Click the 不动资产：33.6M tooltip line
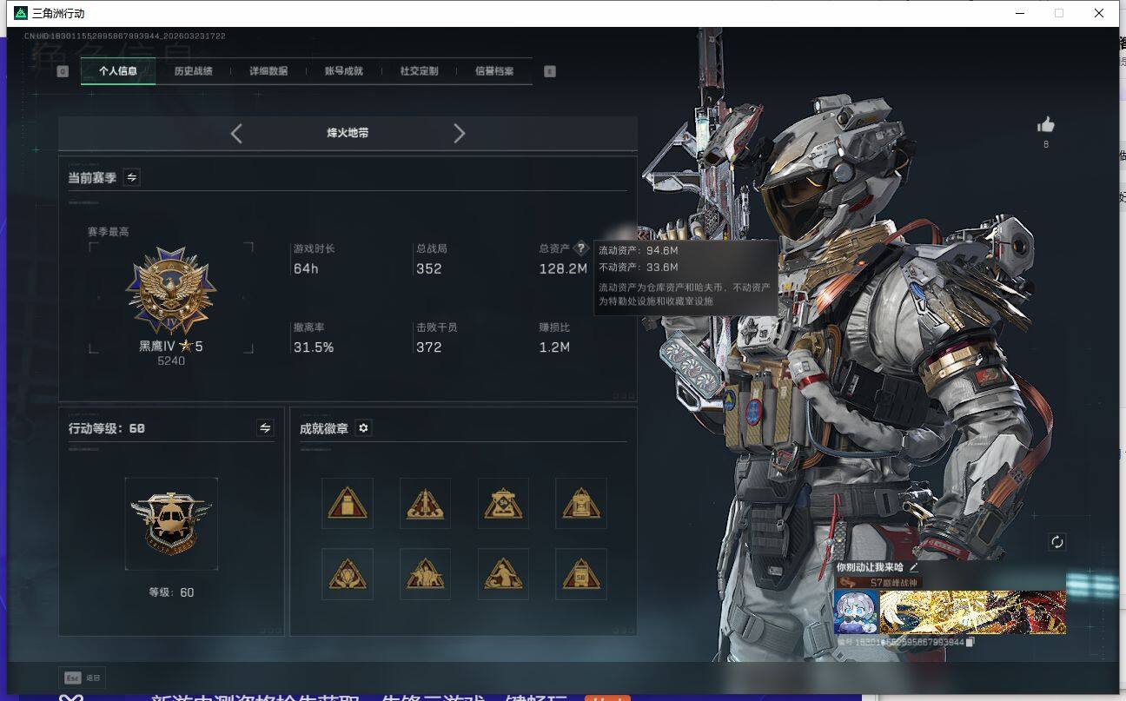 pyautogui.click(x=639, y=267)
